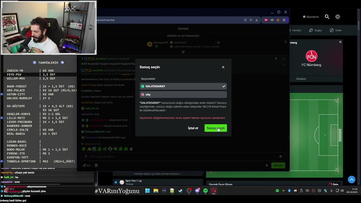Click the TONDELA-SPORTING prediction row
The image size is (361, 203).
point(41,161)
